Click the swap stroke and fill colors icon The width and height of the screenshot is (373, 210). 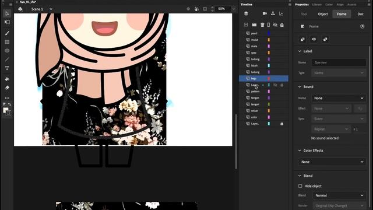tap(9, 104)
